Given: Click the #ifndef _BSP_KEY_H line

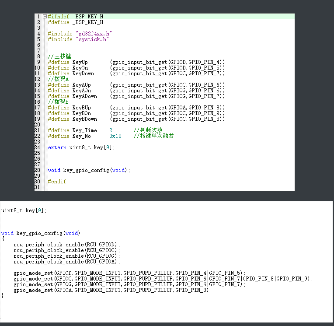Looking at the screenshot, I should coord(76,17).
